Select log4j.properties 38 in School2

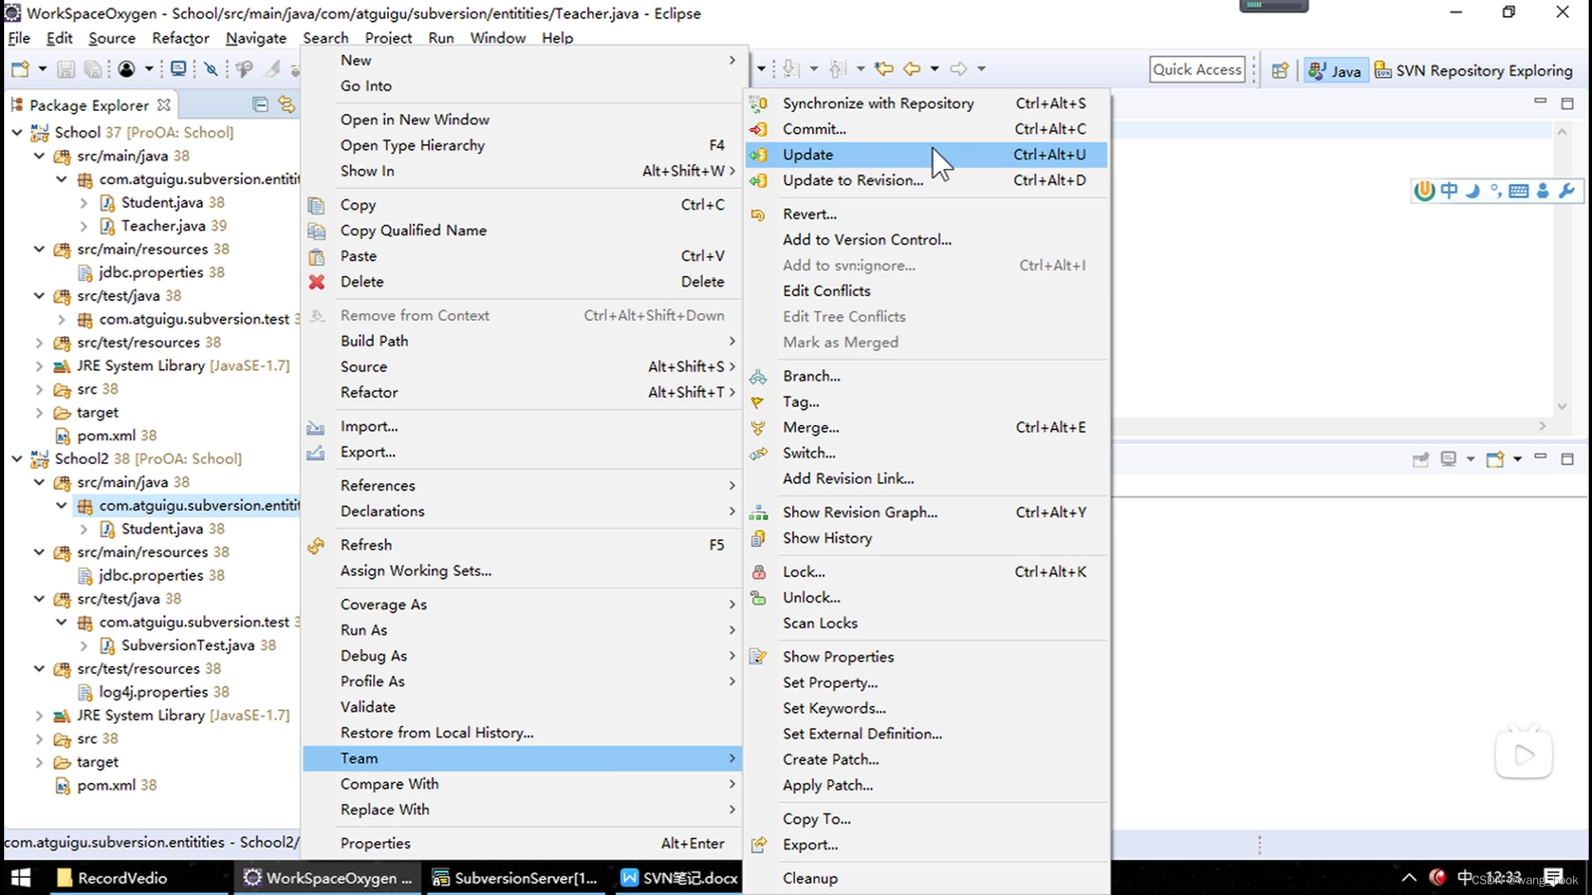coord(163,692)
